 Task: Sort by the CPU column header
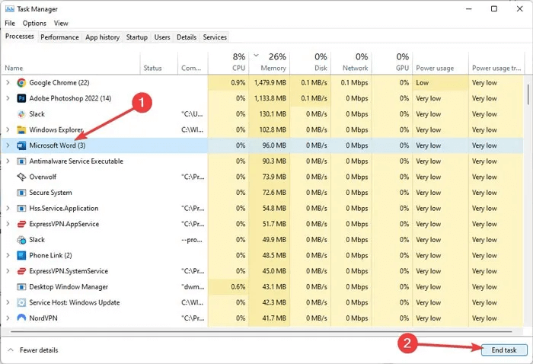228,63
